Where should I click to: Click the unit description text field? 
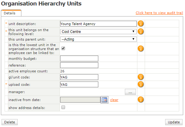(x=98, y=24)
